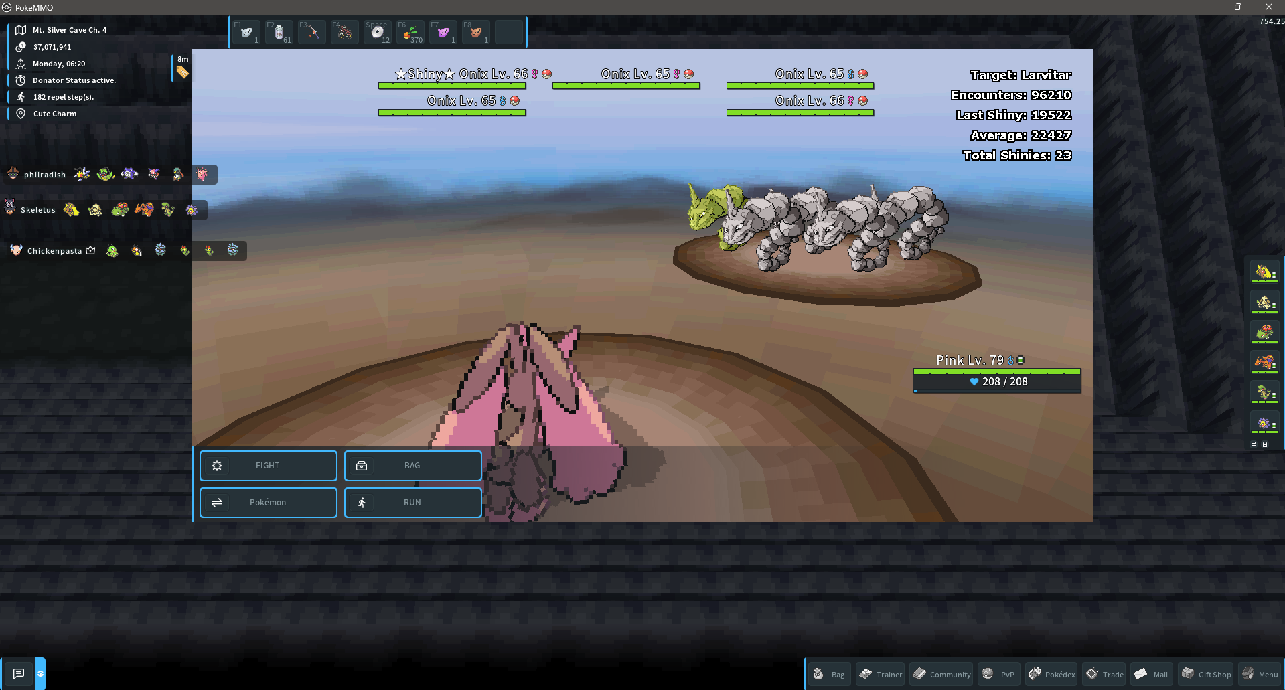Use the purple ocarina in F7 slot

tap(443, 32)
